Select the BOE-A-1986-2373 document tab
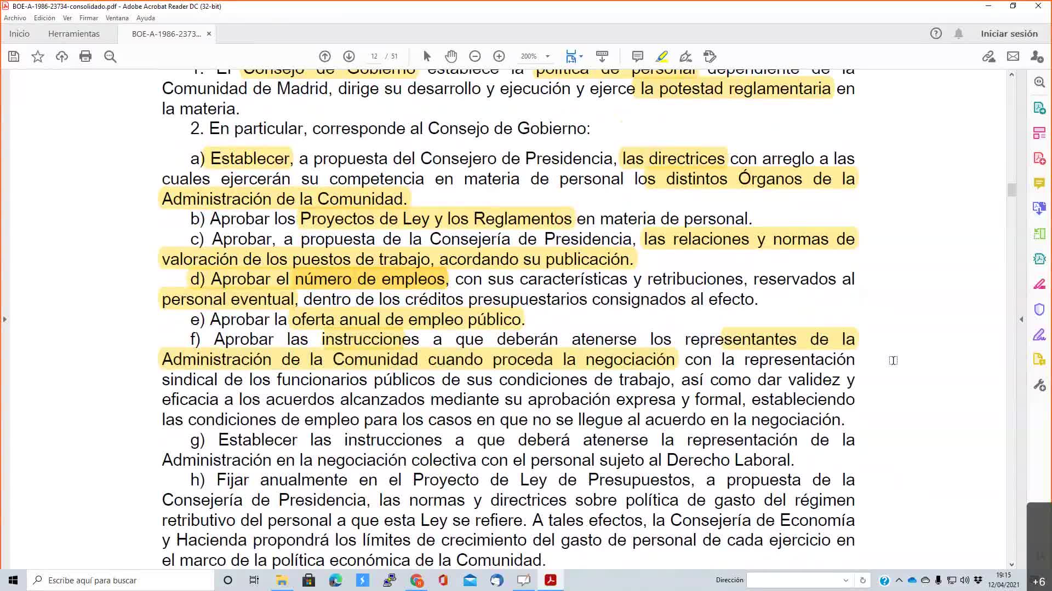The width and height of the screenshot is (1052, 591). 166,33
